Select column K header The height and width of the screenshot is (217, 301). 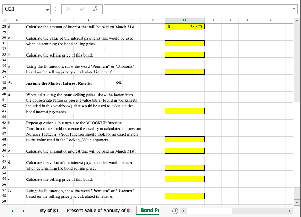pos(270,20)
